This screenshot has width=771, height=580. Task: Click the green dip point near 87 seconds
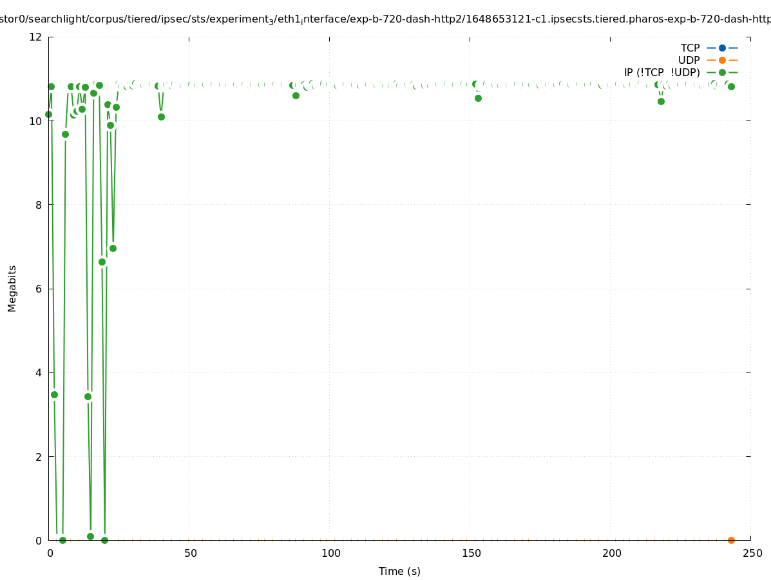(x=296, y=95)
